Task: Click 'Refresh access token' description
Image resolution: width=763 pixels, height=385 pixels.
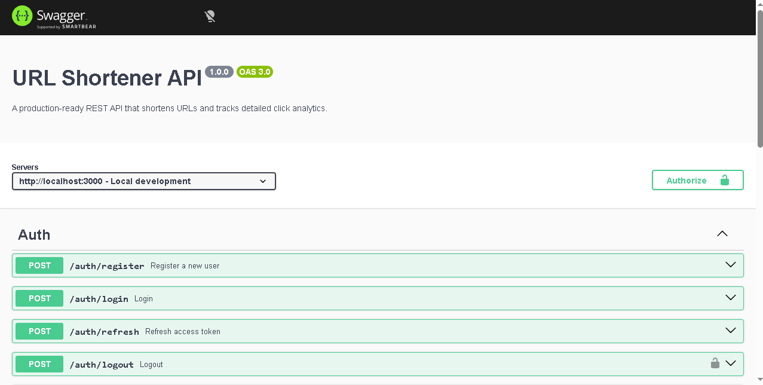Action: 183,332
